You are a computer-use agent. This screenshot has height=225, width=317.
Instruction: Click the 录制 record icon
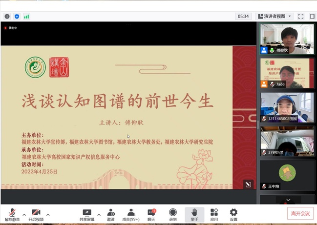point(172,214)
